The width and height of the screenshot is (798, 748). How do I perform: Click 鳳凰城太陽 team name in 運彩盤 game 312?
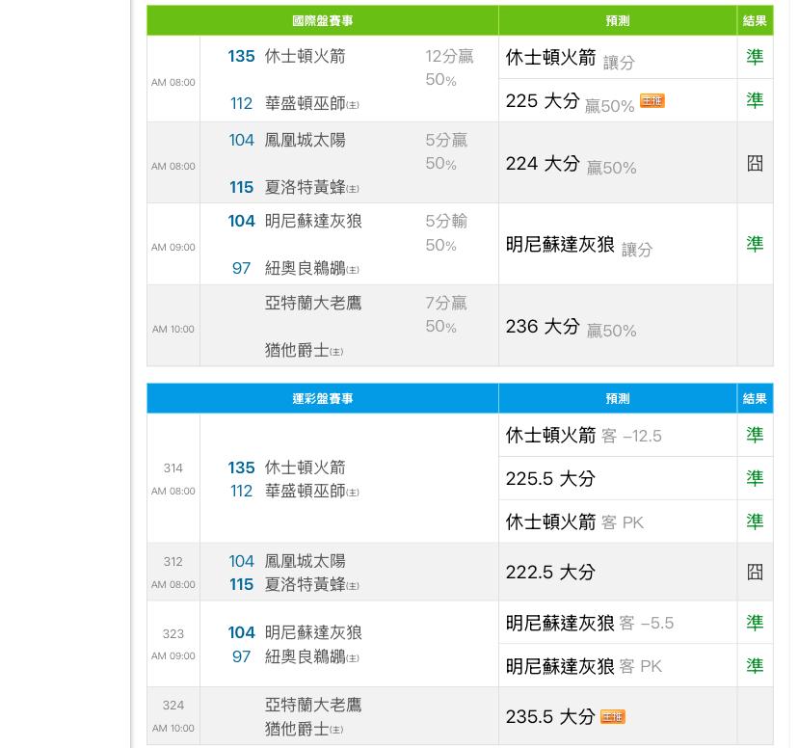coord(305,561)
